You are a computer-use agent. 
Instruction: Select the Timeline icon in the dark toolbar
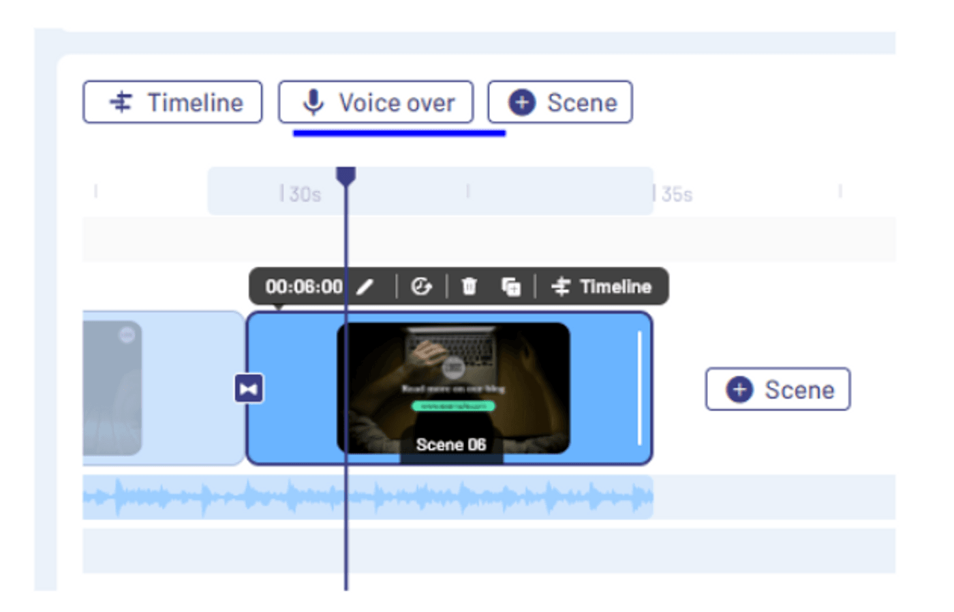coord(562,286)
